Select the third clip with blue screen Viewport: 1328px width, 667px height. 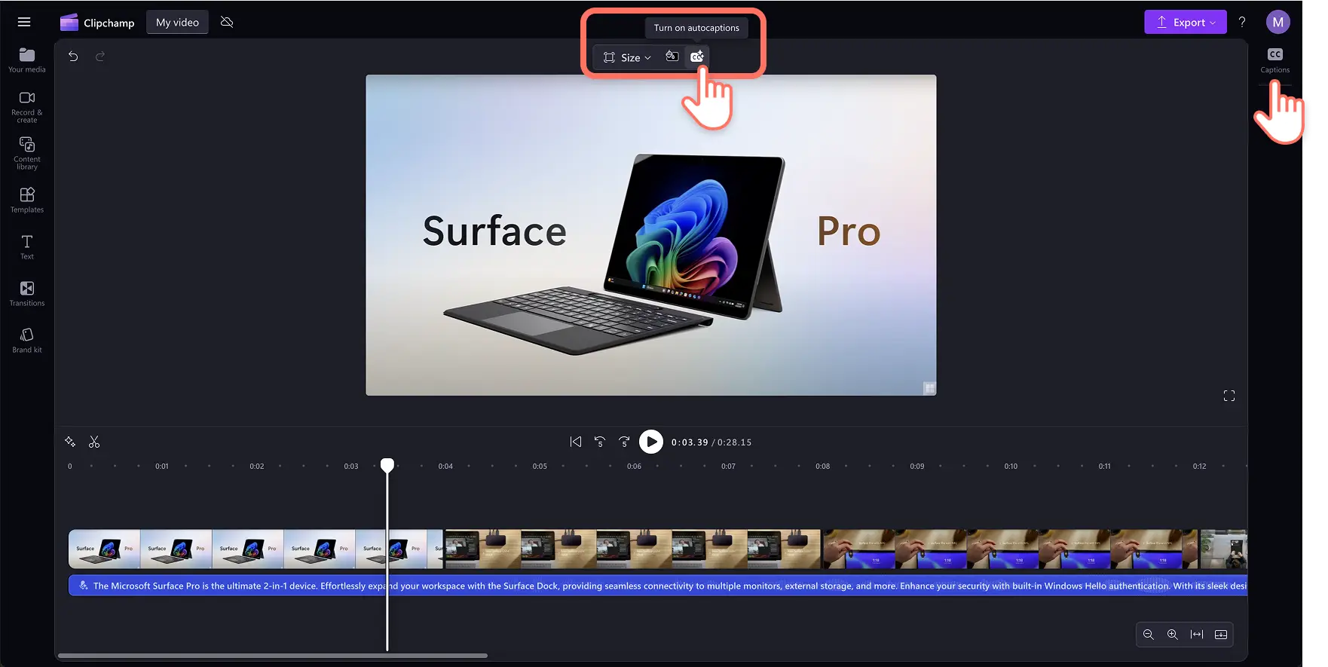click(1010, 549)
